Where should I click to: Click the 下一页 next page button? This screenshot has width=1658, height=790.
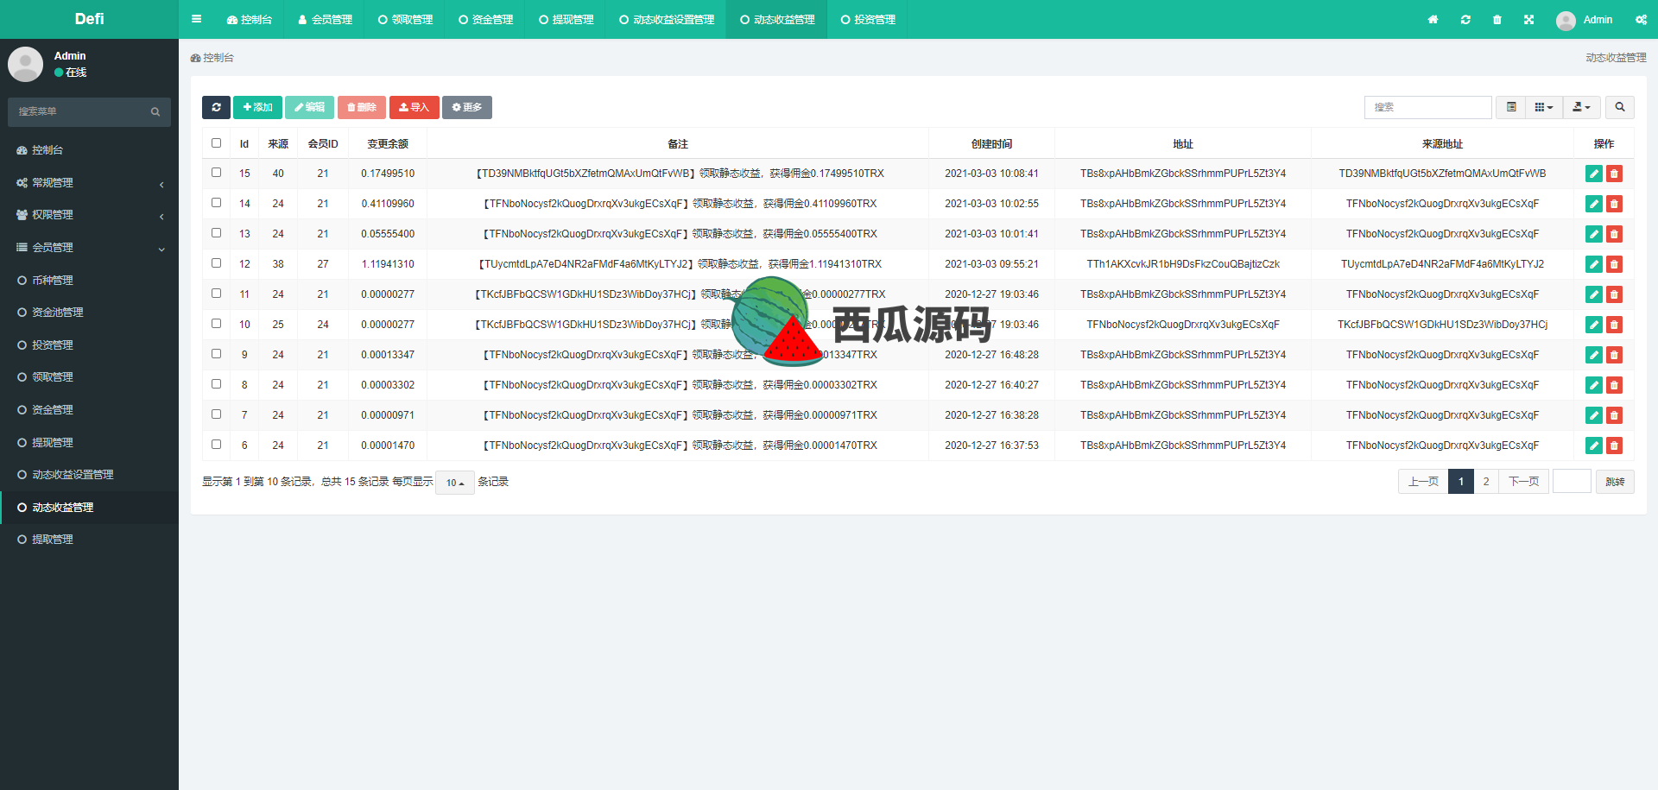[1524, 482]
